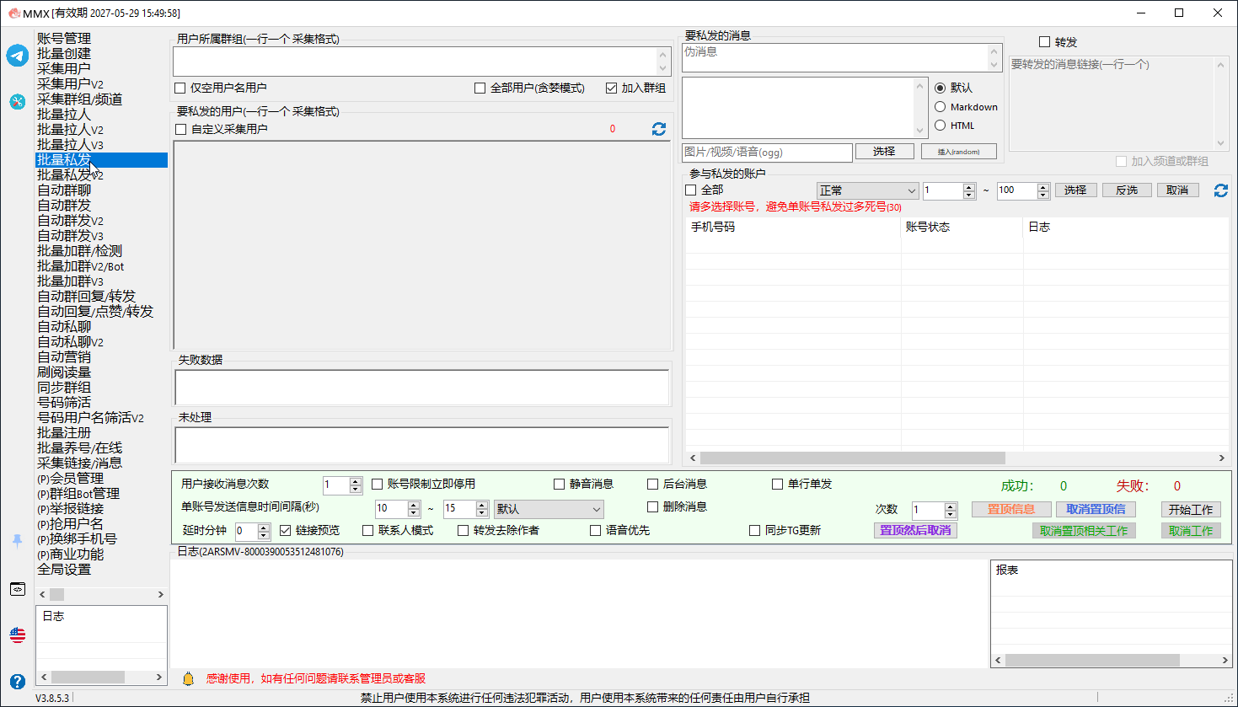Screen dimensions: 1238x707
Task: Open the console window icon in sidebar
Action: click(x=18, y=589)
